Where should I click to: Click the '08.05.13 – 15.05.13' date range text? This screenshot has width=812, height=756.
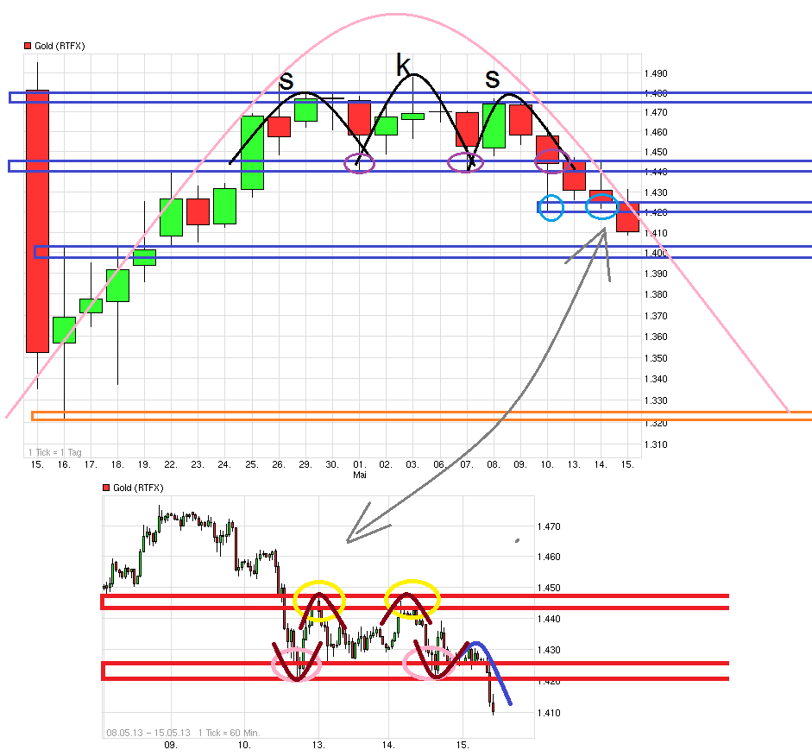click(148, 733)
